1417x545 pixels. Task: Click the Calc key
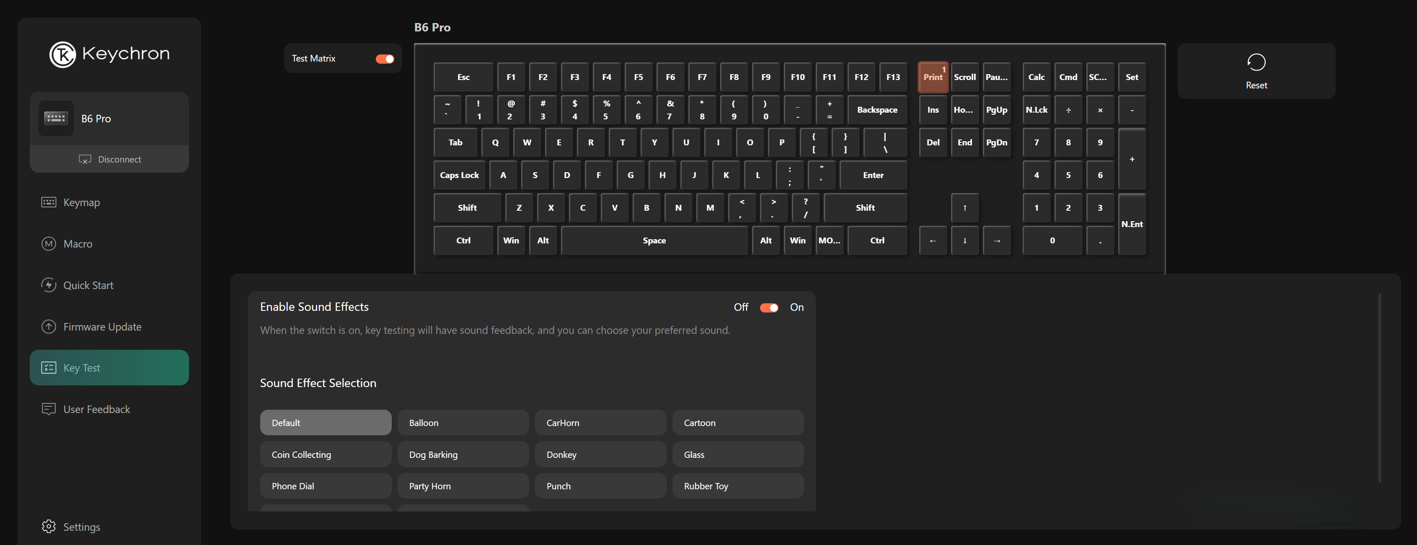1036,77
